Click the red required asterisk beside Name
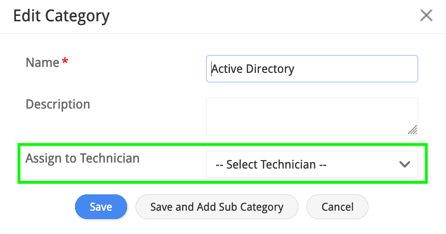446x234 pixels. click(x=65, y=62)
